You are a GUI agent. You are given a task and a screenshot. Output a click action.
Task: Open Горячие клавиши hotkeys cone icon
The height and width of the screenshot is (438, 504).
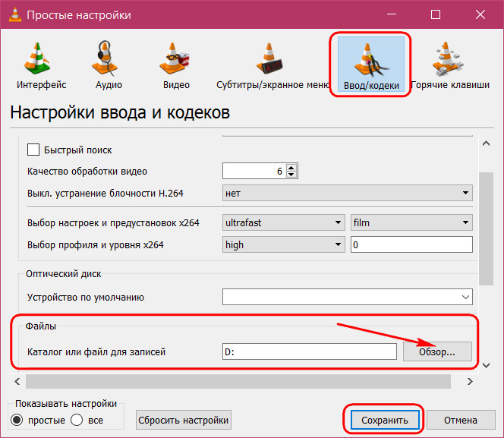tap(448, 58)
